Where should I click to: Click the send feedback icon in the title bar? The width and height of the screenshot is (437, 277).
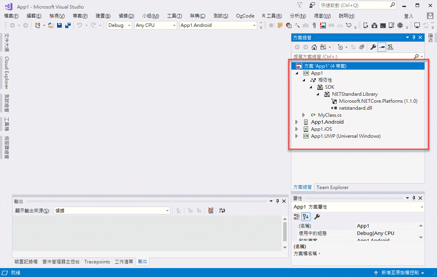(312, 5)
